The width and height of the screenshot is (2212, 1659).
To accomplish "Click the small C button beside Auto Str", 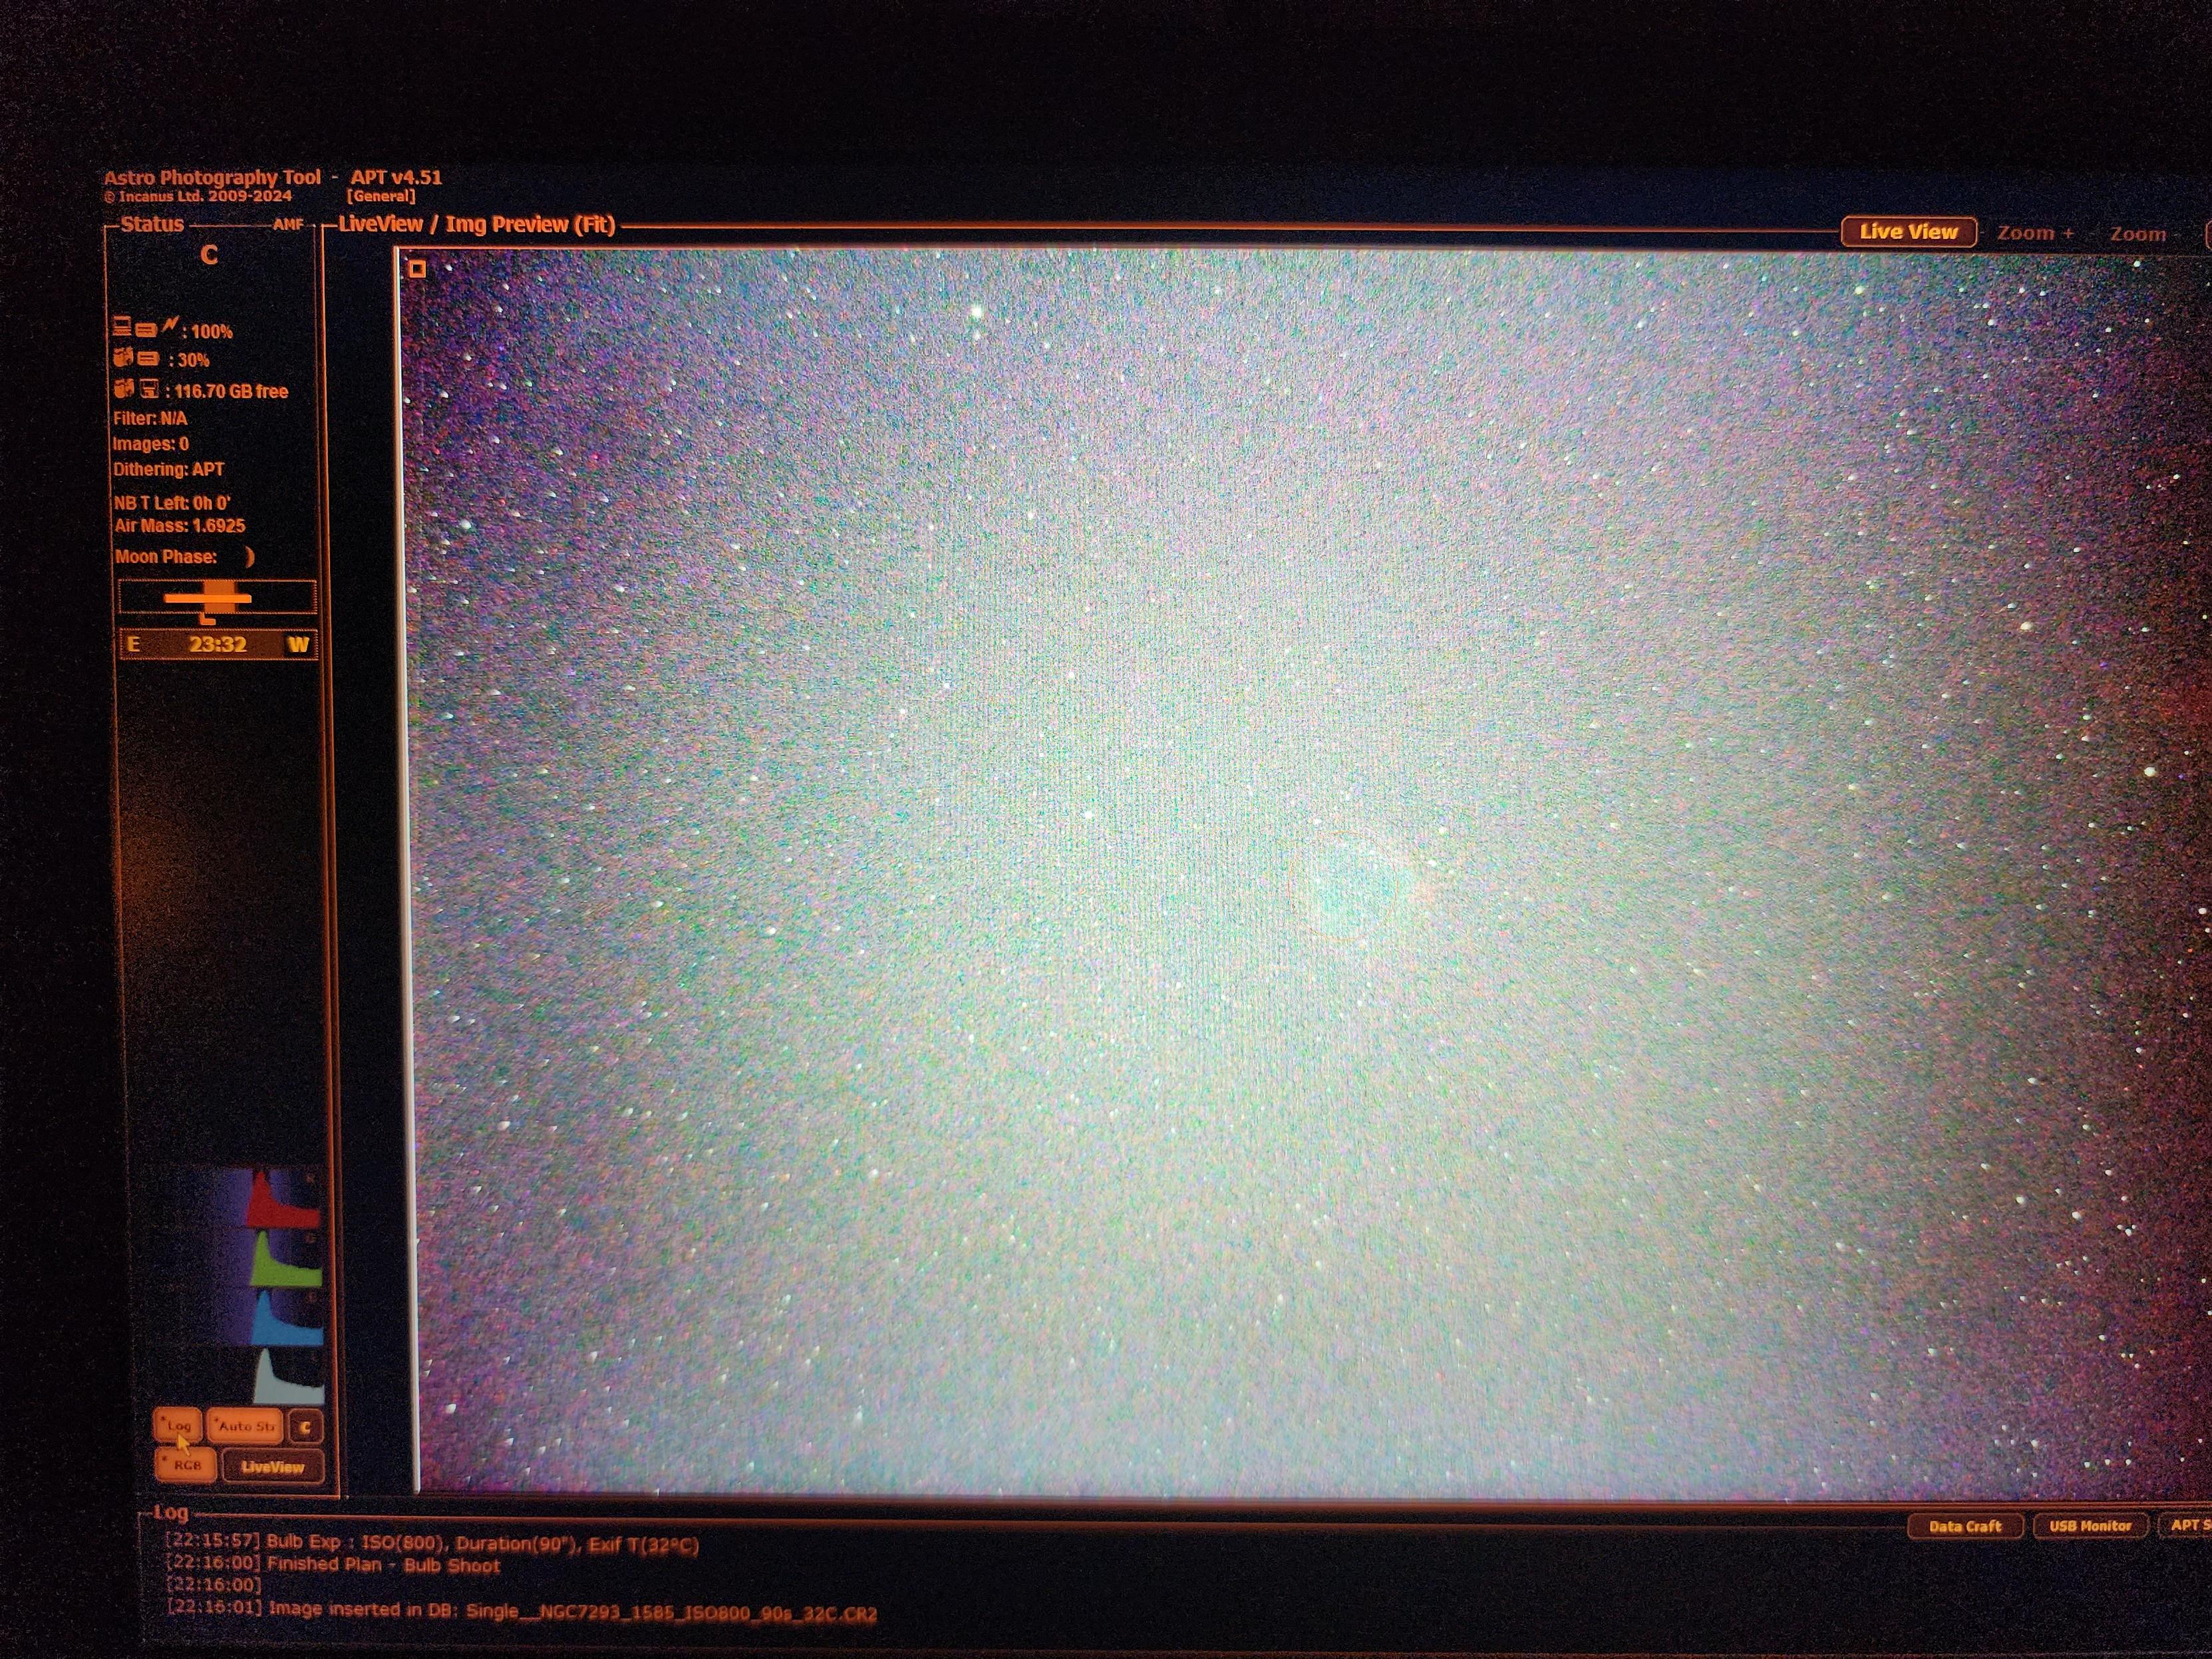I will (x=305, y=1428).
